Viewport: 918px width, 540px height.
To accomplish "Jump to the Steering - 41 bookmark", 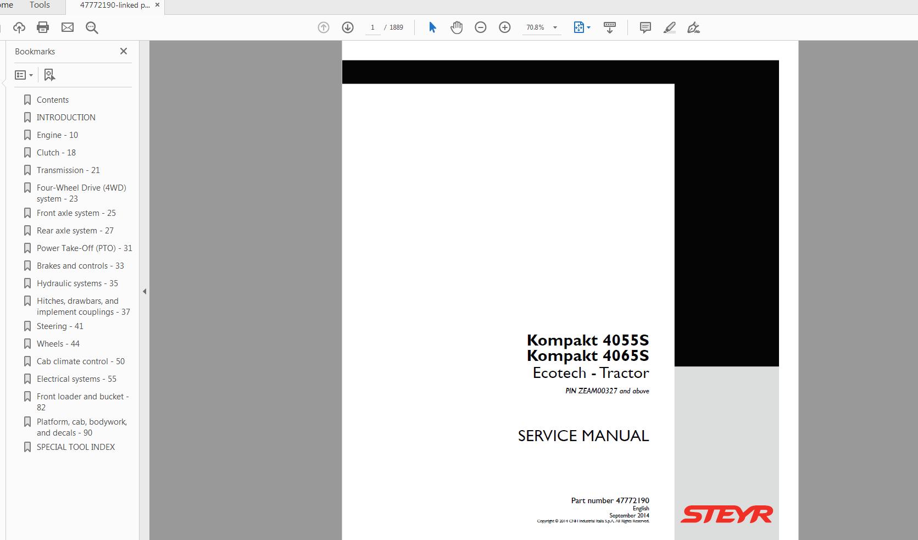I will (60, 326).
